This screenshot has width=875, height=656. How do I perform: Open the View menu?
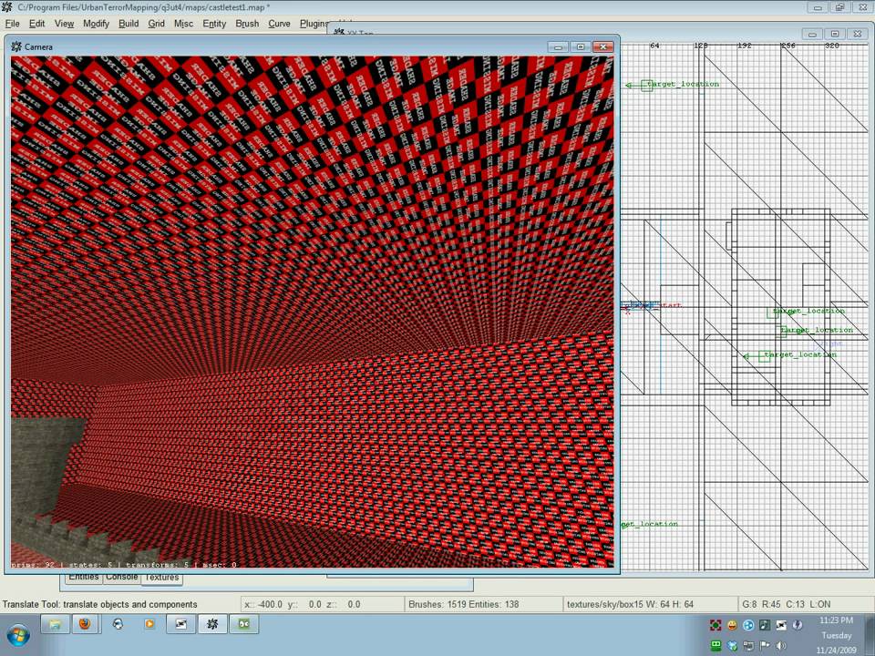coord(64,24)
